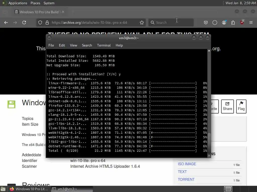Viewport: 257px width, 192px height.
Task: Click the Share button on archive page
Action: pos(227,106)
